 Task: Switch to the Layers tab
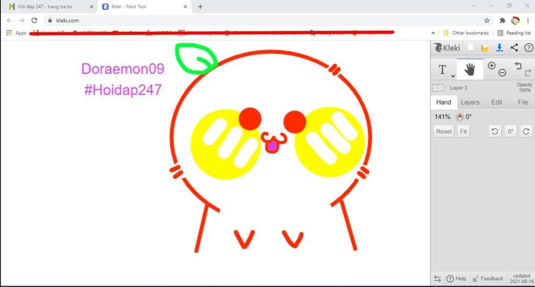click(x=470, y=102)
